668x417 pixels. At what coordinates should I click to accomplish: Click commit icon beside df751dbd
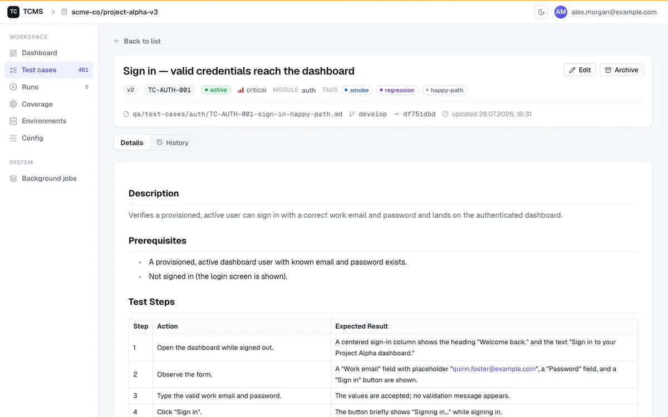396,114
